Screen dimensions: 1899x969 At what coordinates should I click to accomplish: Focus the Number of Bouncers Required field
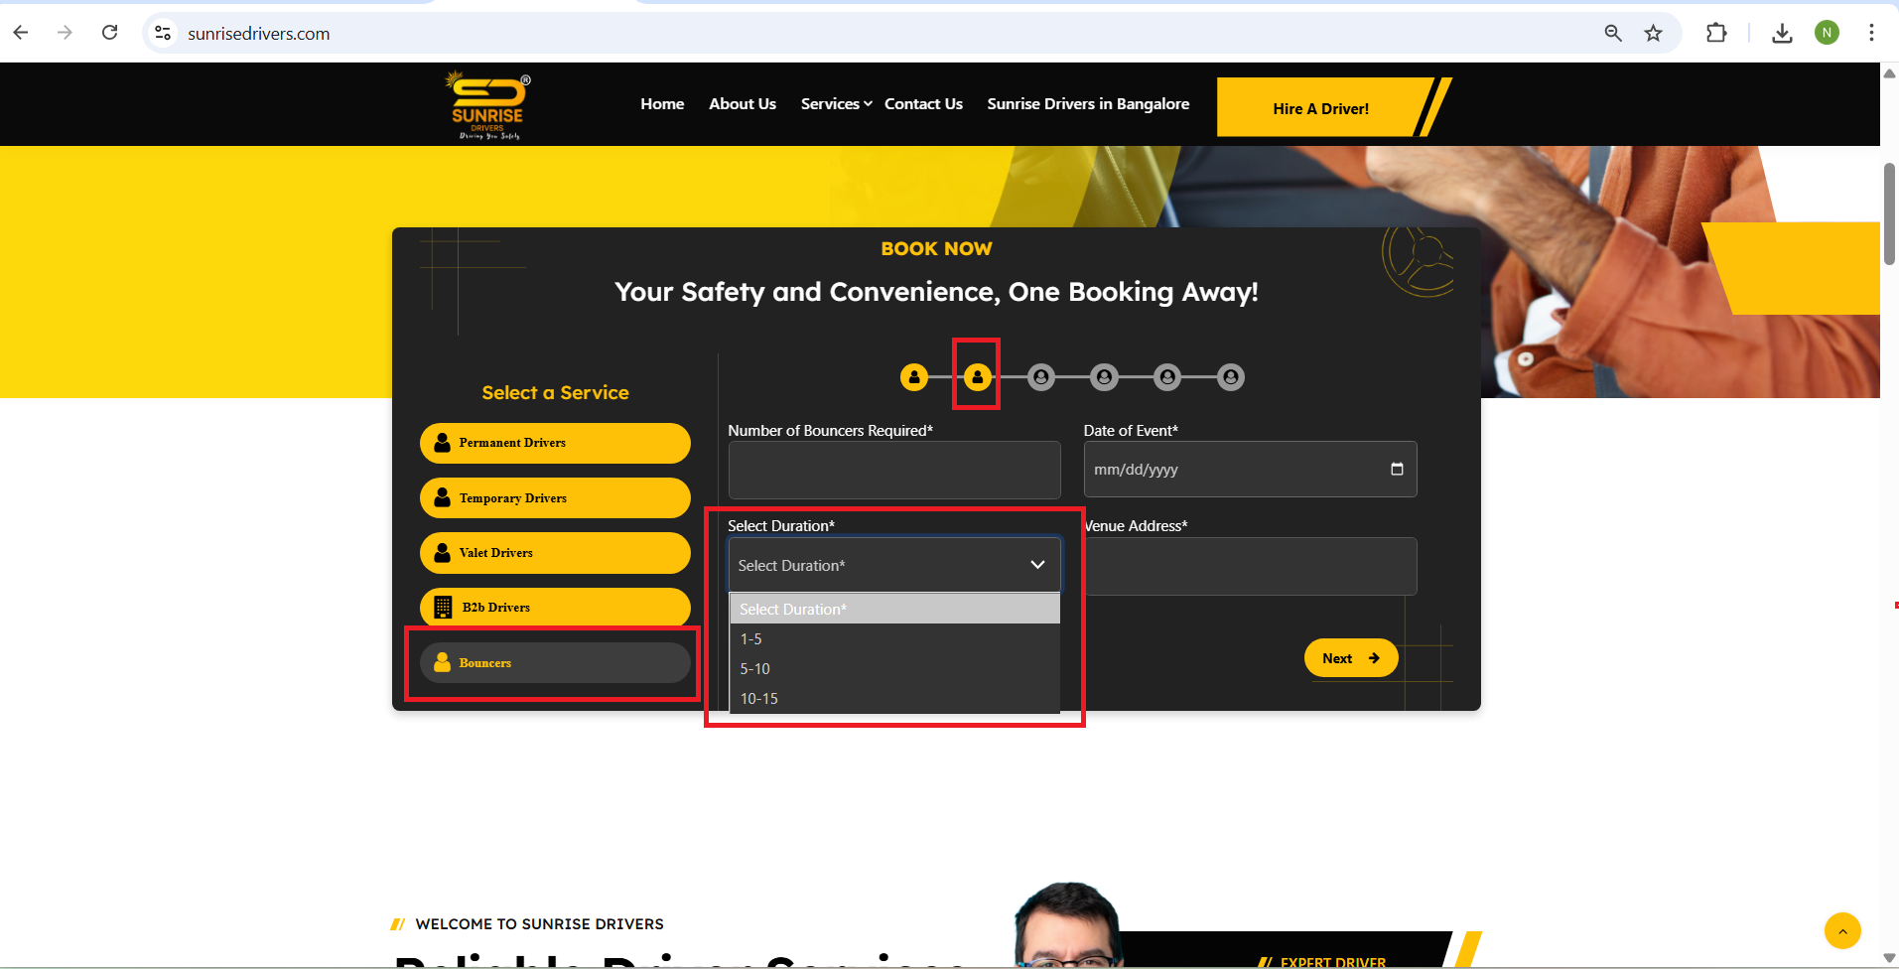point(893,470)
